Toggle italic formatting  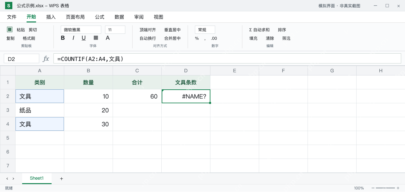click(73, 38)
